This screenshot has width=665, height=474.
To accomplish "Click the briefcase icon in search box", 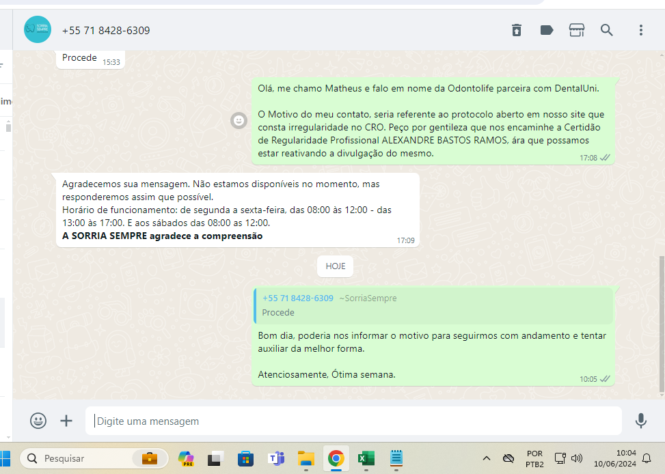I will (149, 458).
